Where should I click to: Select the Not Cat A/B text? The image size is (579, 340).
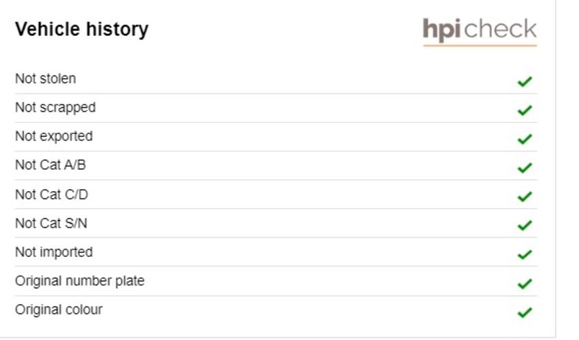pyautogui.click(x=50, y=165)
